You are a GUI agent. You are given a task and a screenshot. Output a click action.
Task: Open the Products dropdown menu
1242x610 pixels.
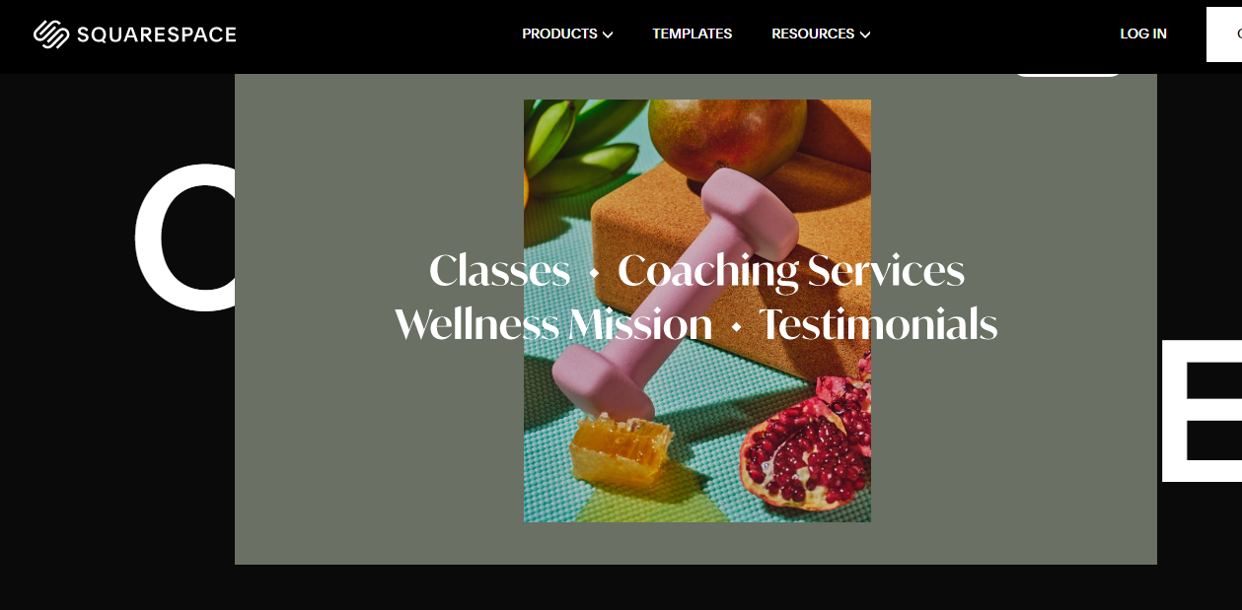(567, 34)
